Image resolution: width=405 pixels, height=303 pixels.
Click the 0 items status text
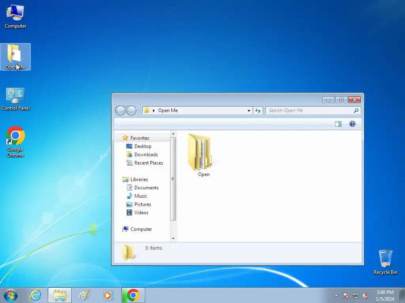tap(154, 248)
